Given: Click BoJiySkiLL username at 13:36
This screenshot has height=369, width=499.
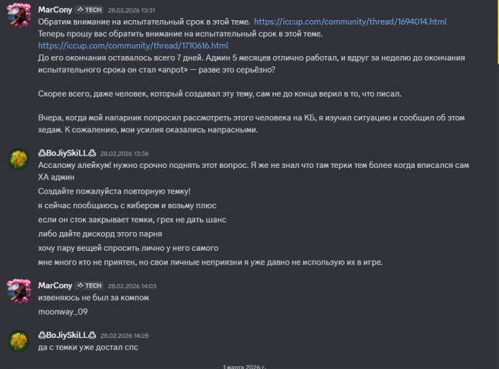Looking at the screenshot, I should point(67,154).
